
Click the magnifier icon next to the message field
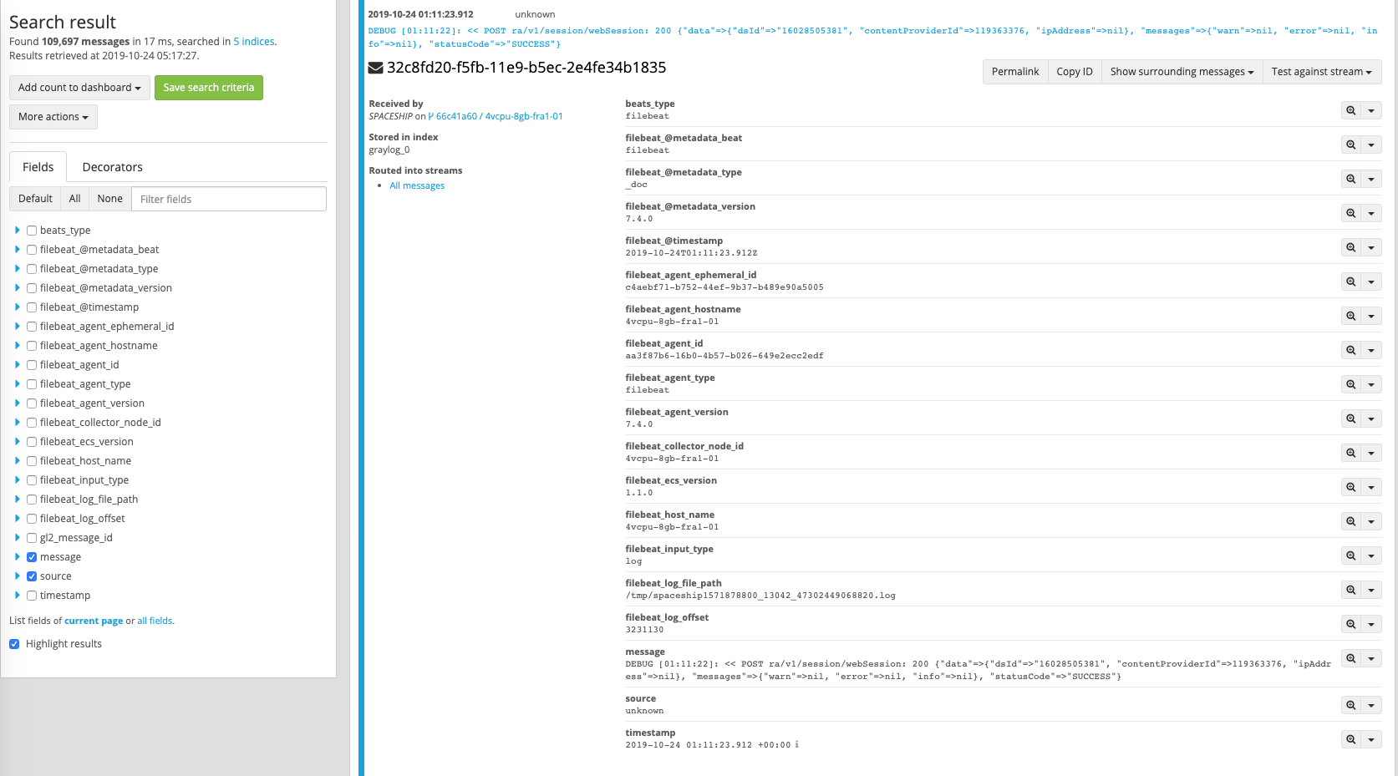coord(1352,658)
